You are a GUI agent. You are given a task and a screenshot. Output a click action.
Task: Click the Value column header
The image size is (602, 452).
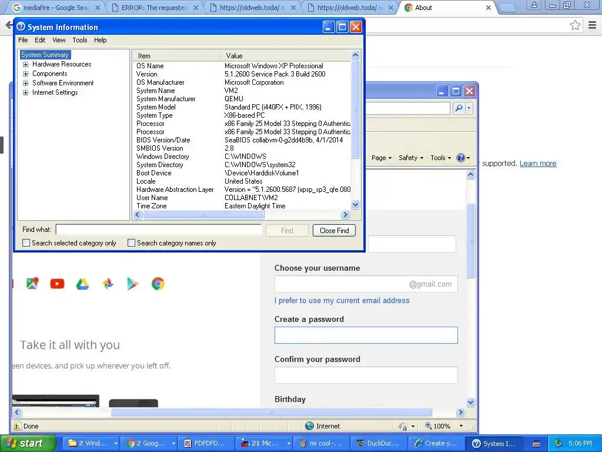[x=286, y=56]
